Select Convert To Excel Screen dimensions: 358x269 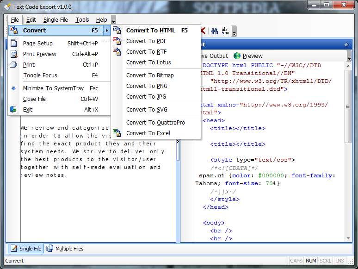click(156, 133)
